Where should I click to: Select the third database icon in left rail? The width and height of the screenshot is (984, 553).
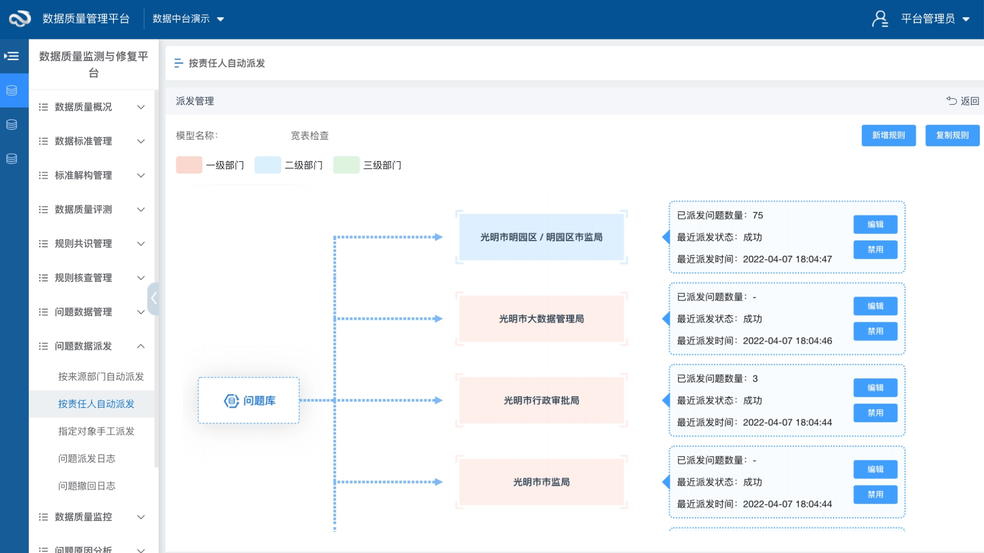tap(12, 159)
